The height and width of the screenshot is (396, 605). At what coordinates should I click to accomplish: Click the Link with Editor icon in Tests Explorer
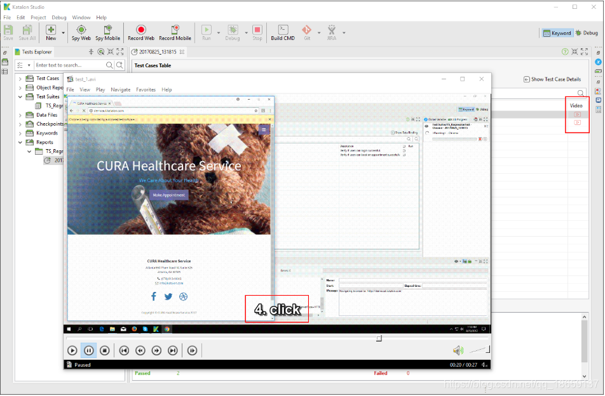point(100,51)
